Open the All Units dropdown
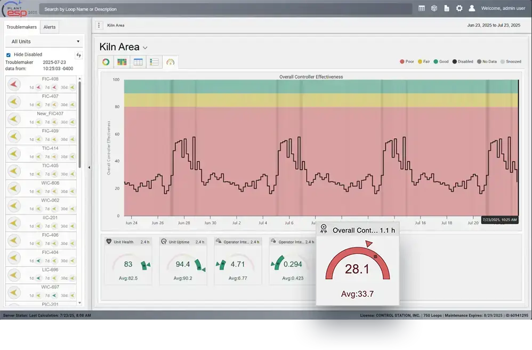 click(44, 41)
